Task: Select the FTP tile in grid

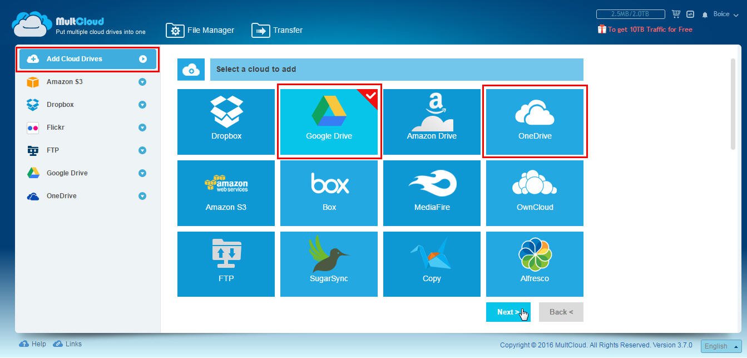Action: pos(226,264)
